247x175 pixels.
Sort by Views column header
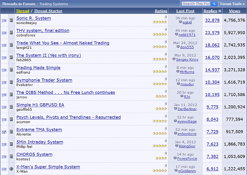click(x=234, y=11)
